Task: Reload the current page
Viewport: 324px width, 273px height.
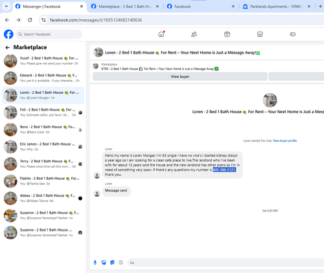Action: pyautogui.click(x=30, y=20)
